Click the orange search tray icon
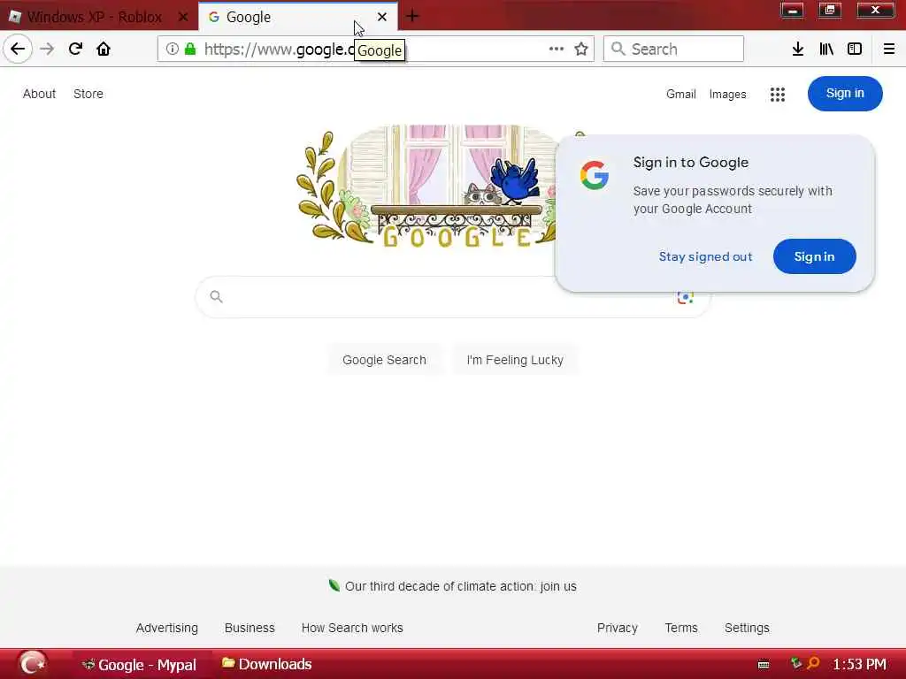 tap(814, 663)
